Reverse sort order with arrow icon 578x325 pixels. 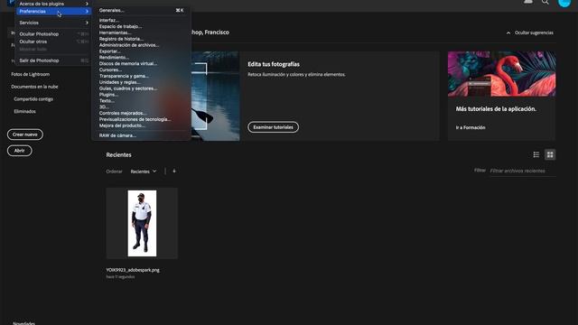[174, 171]
